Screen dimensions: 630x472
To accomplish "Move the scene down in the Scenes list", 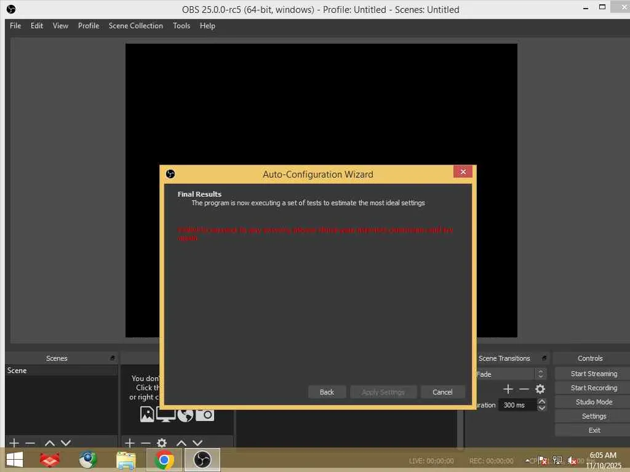I will pyautogui.click(x=66, y=443).
